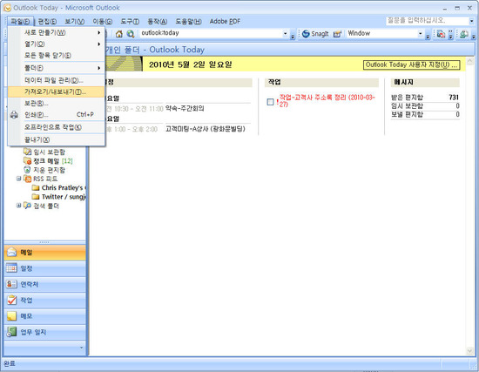Image resolution: width=479 pixels, height=372 pixels.
Task: Open the 파일 menu title
Action: click(20, 22)
